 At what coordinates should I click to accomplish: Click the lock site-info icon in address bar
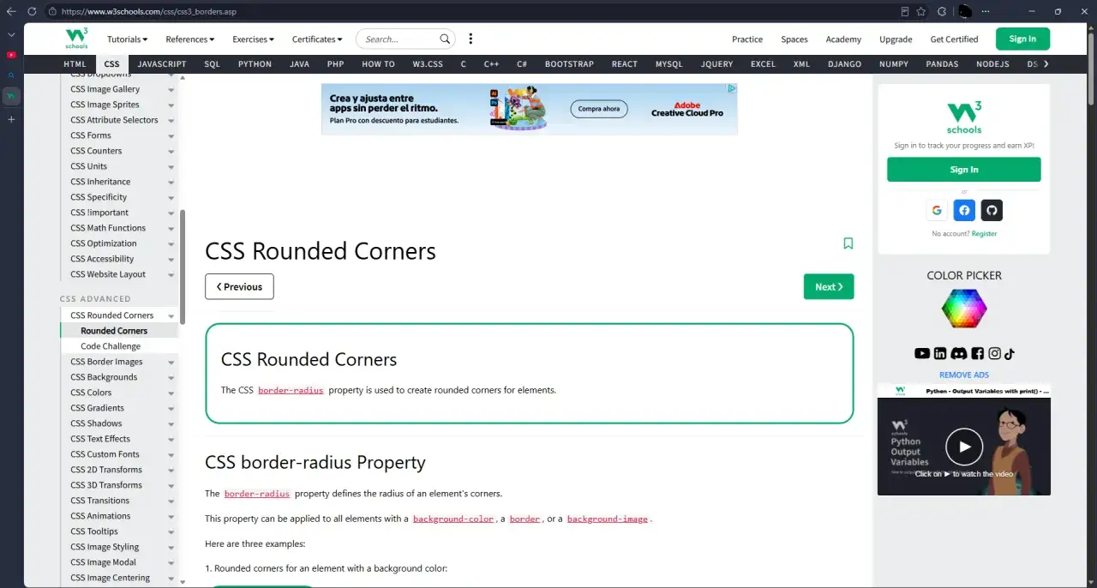coord(52,11)
